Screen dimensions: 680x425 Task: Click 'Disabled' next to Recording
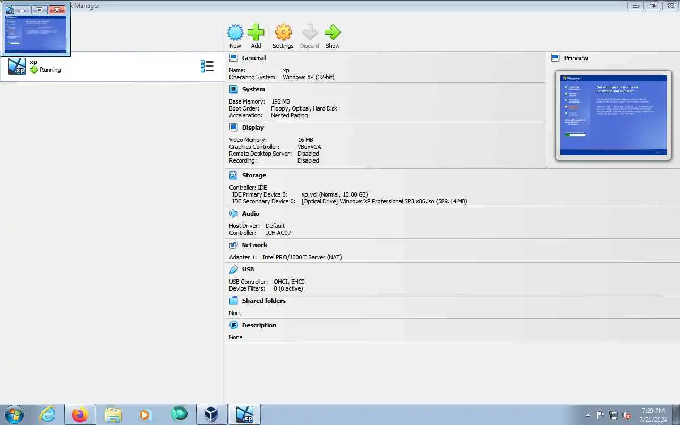[308, 160]
